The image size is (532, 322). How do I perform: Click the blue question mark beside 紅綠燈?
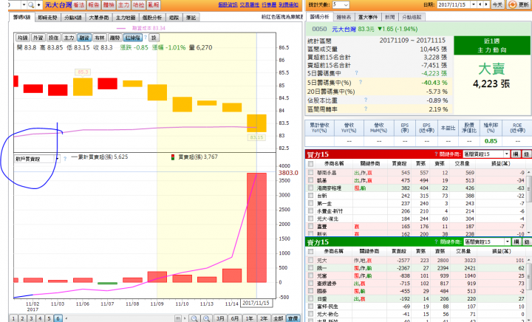pyautogui.click(x=146, y=37)
